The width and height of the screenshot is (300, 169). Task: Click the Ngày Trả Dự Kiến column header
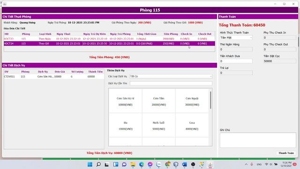click(x=95, y=34)
